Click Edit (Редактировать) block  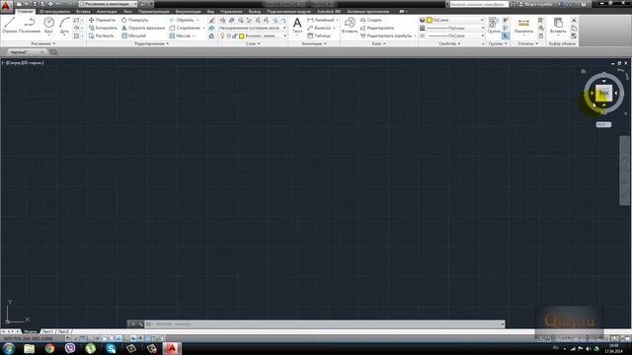point(377,28)
